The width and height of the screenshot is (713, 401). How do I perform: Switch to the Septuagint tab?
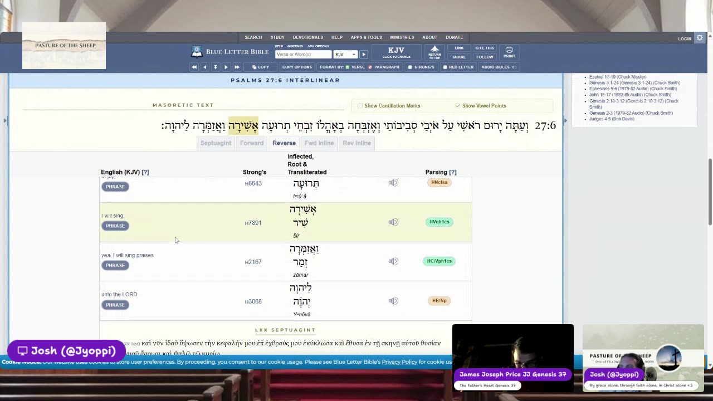pyautogui.click(x=216, y=143)
